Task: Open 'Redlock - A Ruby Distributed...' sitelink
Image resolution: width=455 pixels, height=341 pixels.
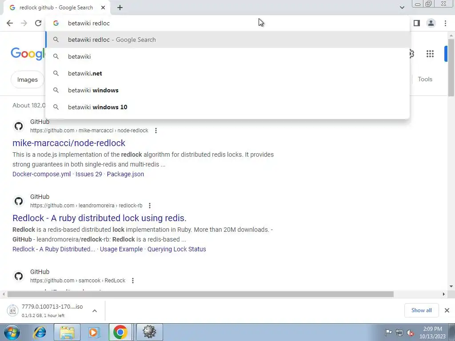Action: [x=54, y=249]
